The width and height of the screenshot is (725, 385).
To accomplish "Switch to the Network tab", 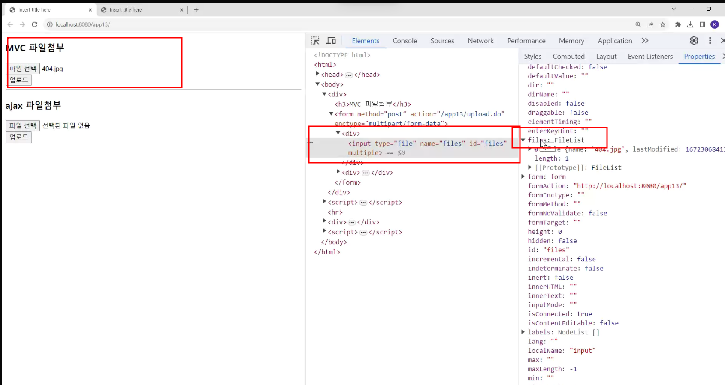I will (x=480, y=41).
